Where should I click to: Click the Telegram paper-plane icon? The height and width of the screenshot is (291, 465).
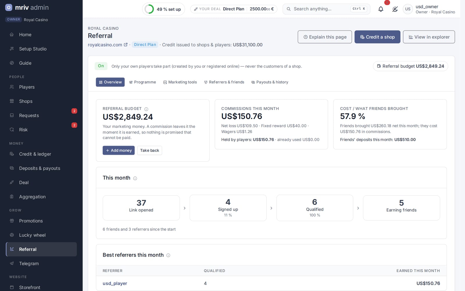pos(12,263)
